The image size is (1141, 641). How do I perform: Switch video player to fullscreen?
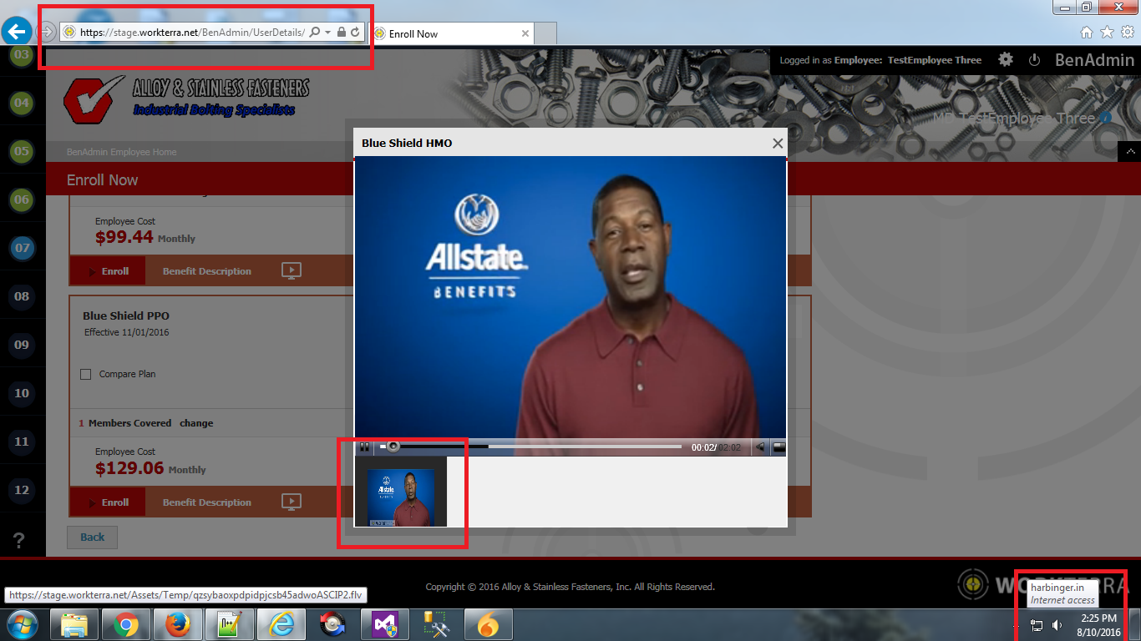click(778, 447)
